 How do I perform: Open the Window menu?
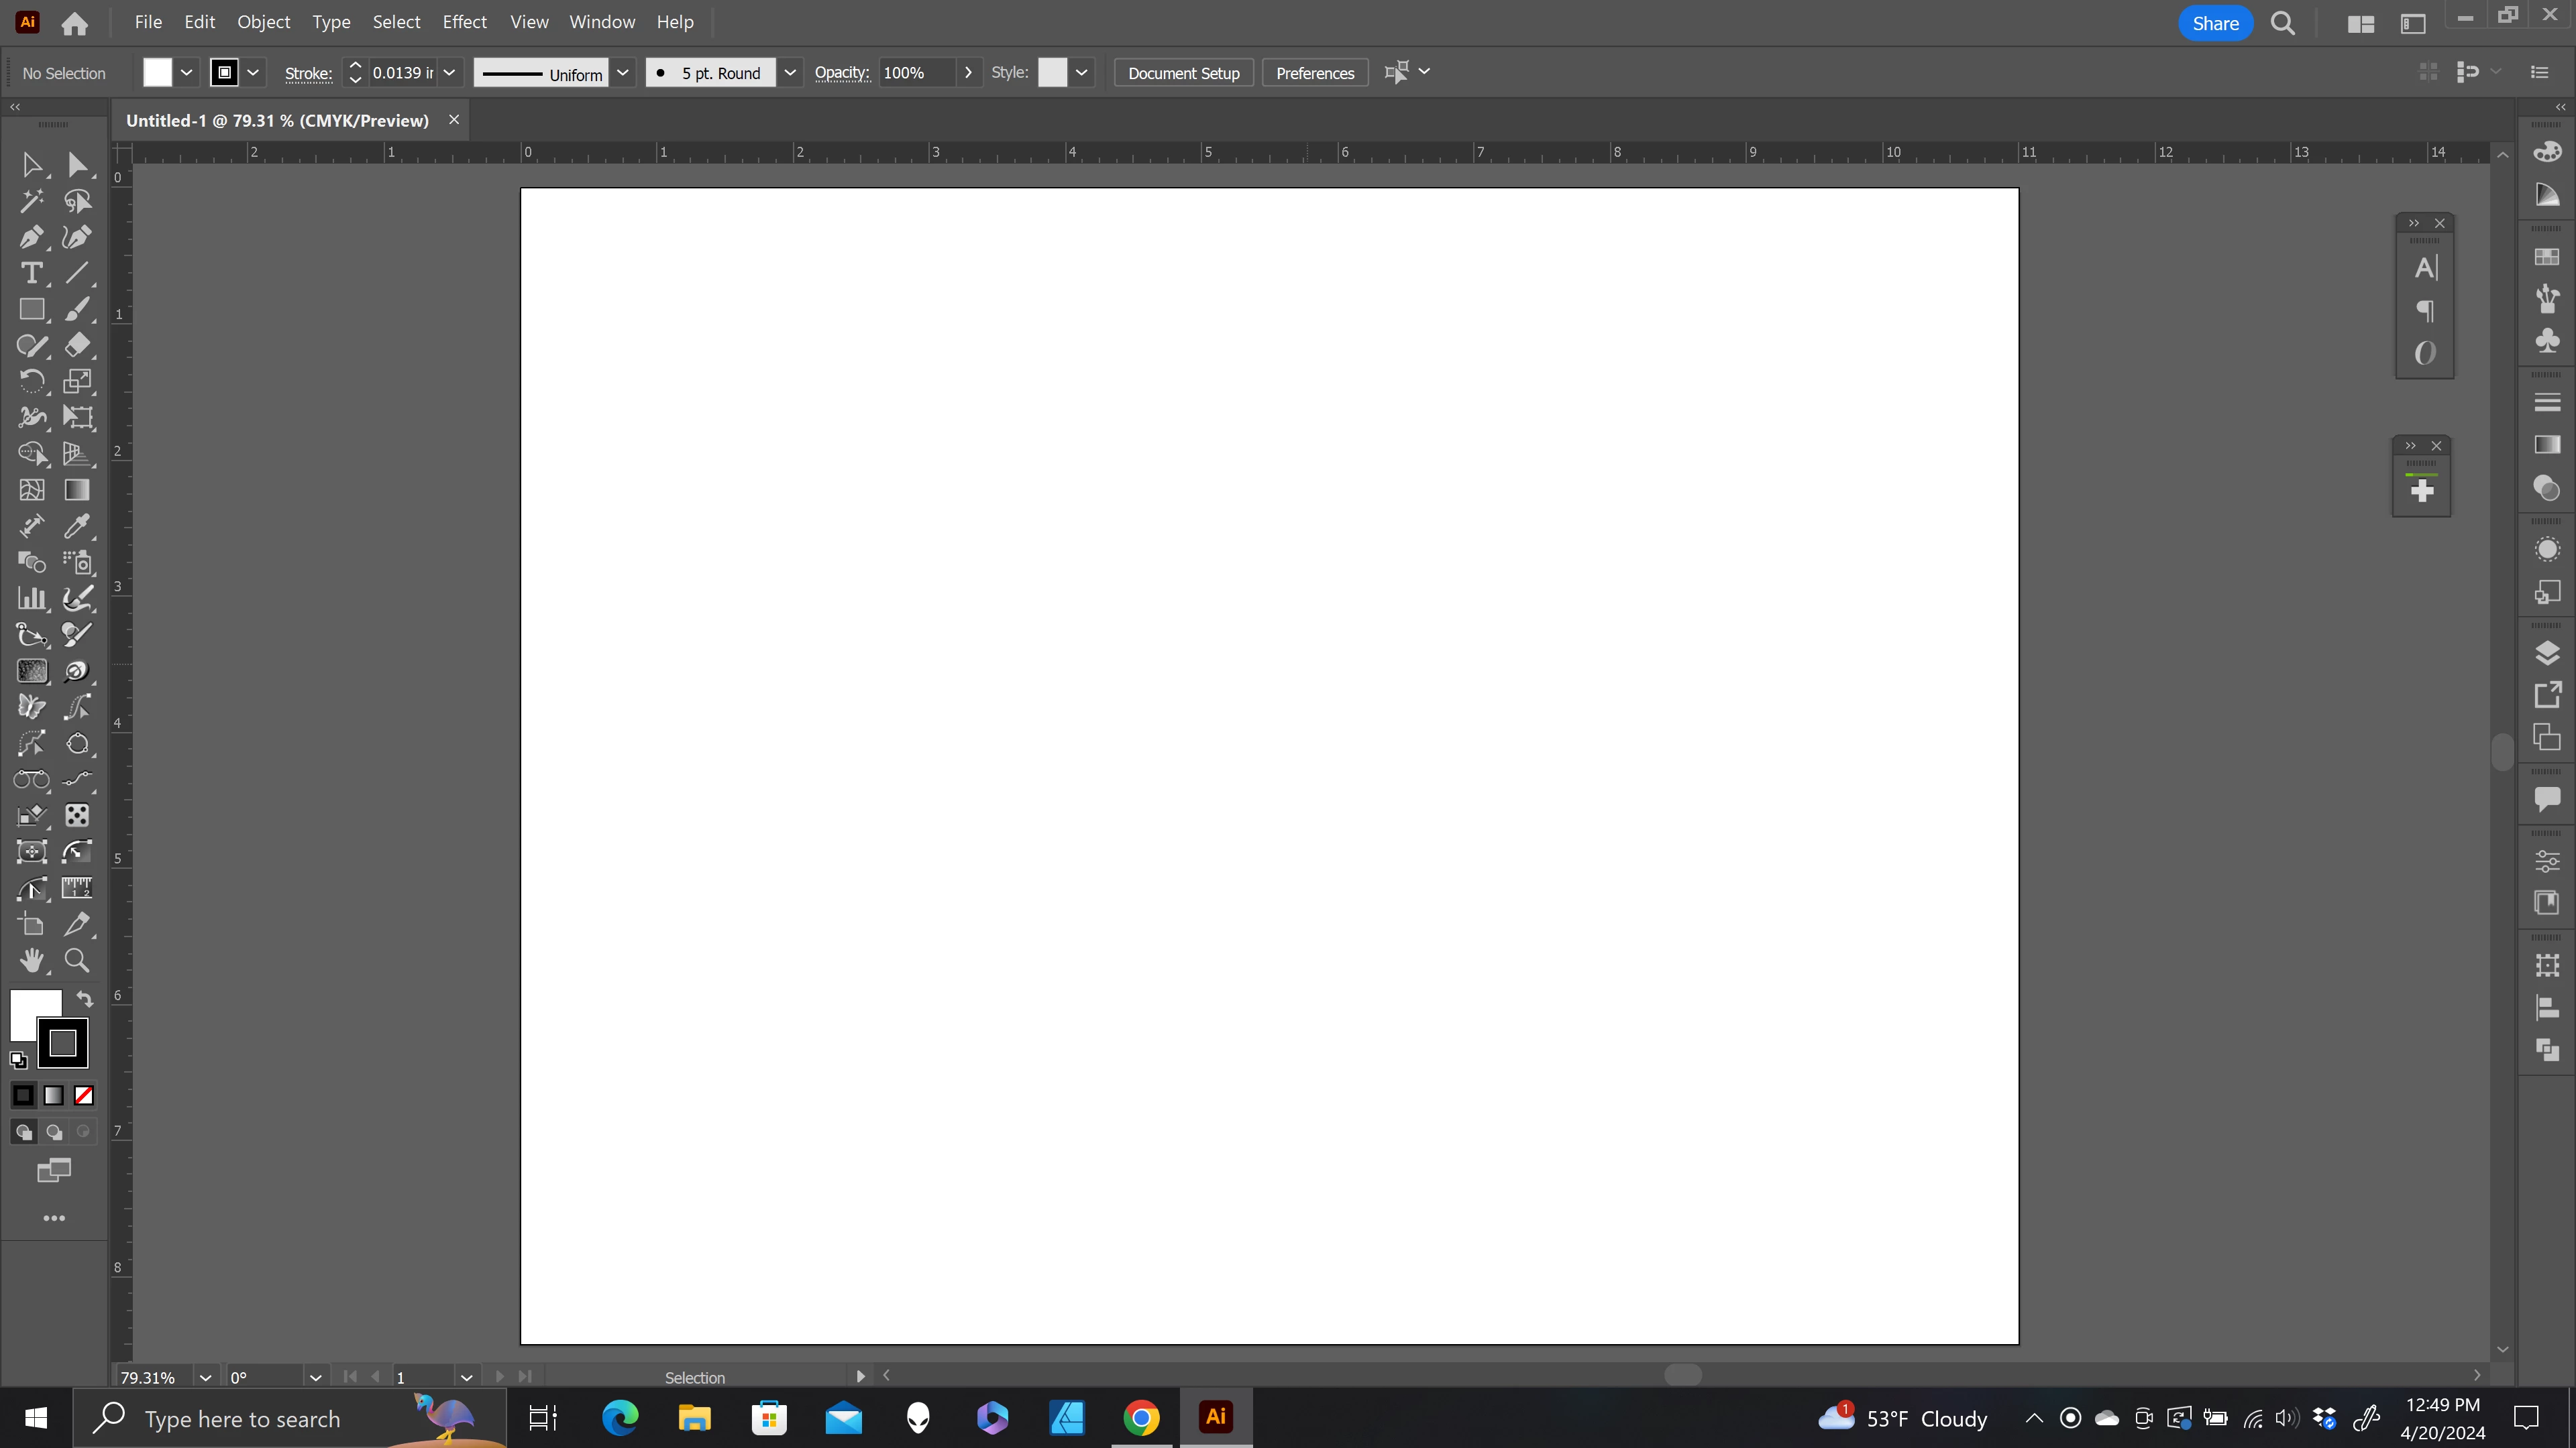(x=601, y=22)
